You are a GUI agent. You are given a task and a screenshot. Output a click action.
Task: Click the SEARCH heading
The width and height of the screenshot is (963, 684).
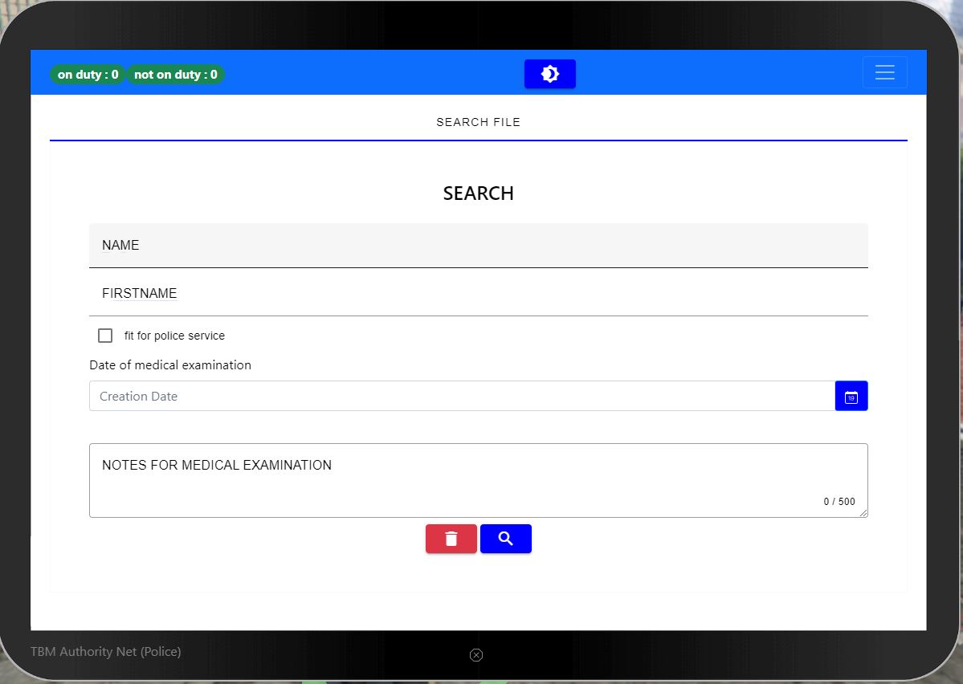pyautogui.click(x=479, y=193)
